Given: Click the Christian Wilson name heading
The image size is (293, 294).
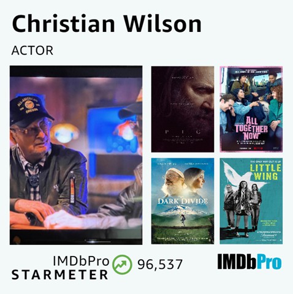Looking at the screenshot, I should tap(107, 23).
